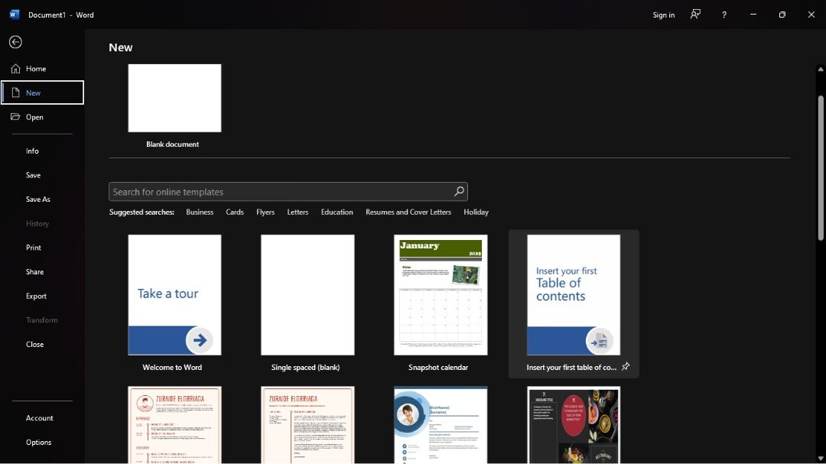Click the Word logo in the title bar

15,15
